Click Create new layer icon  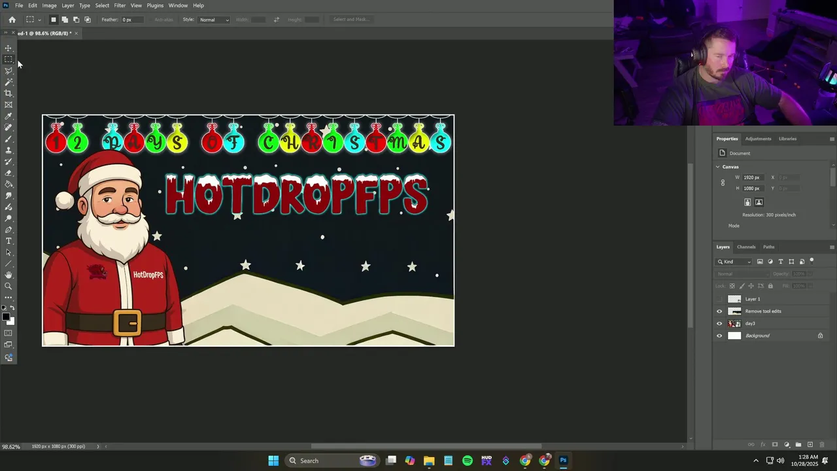click(810, 445)
